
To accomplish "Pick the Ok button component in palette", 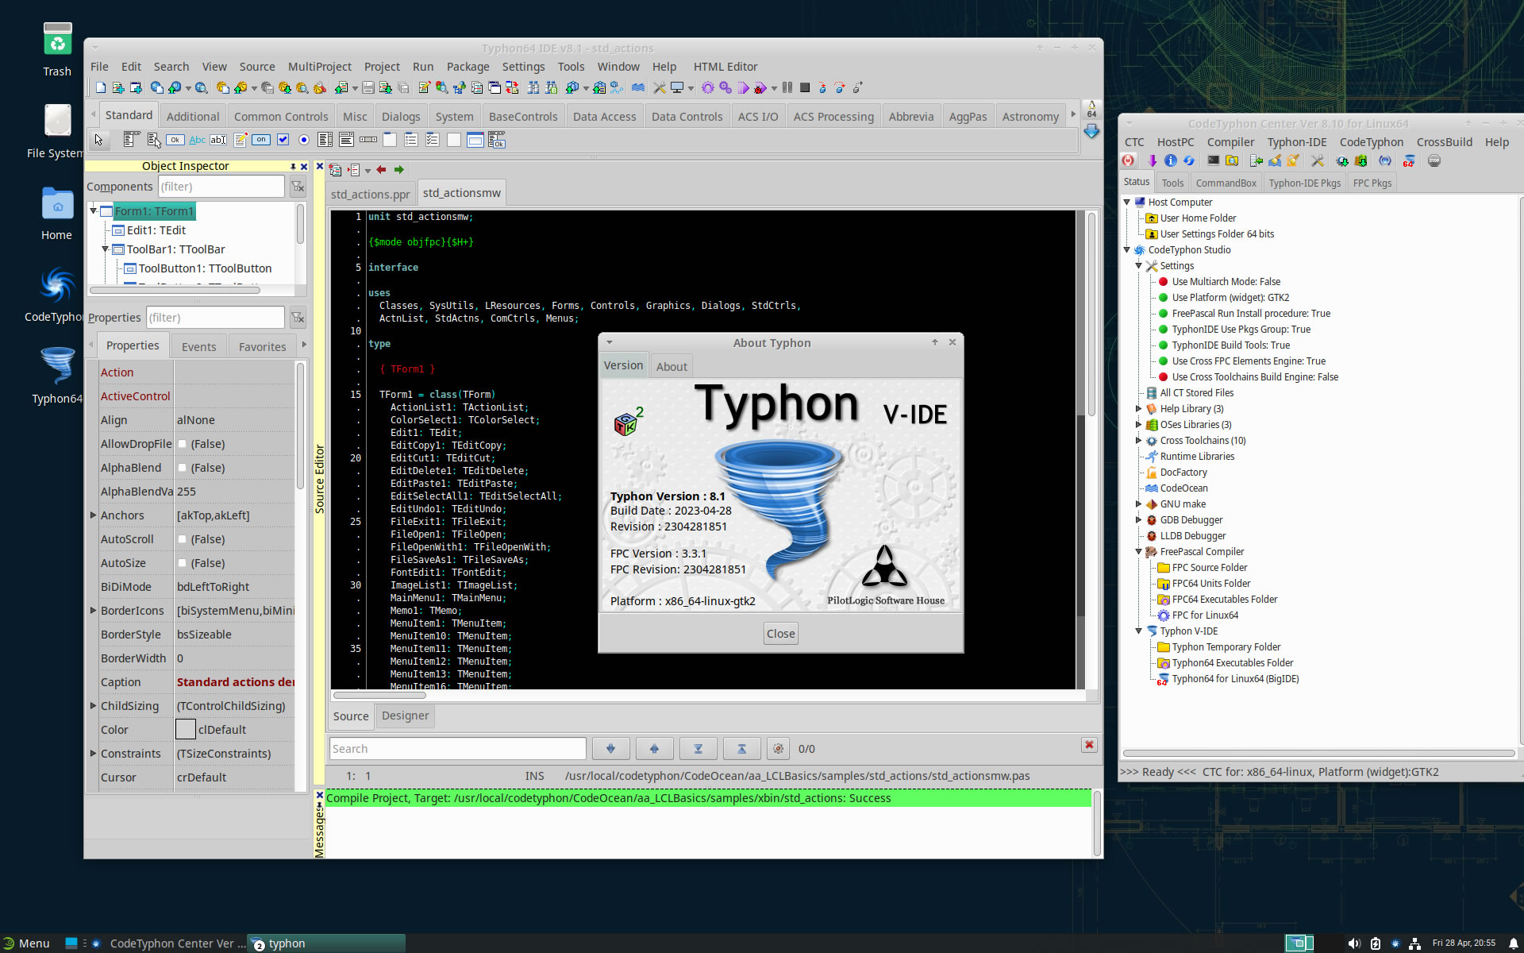I will 175,140.
